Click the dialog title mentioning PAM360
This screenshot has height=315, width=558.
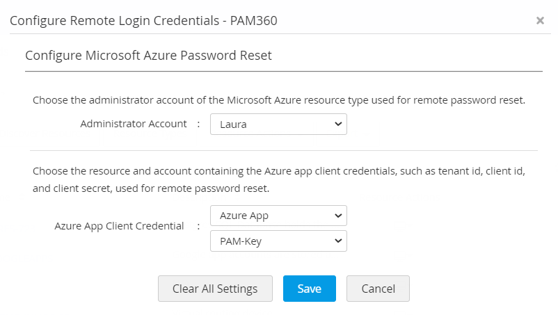[x=143, y=20]
